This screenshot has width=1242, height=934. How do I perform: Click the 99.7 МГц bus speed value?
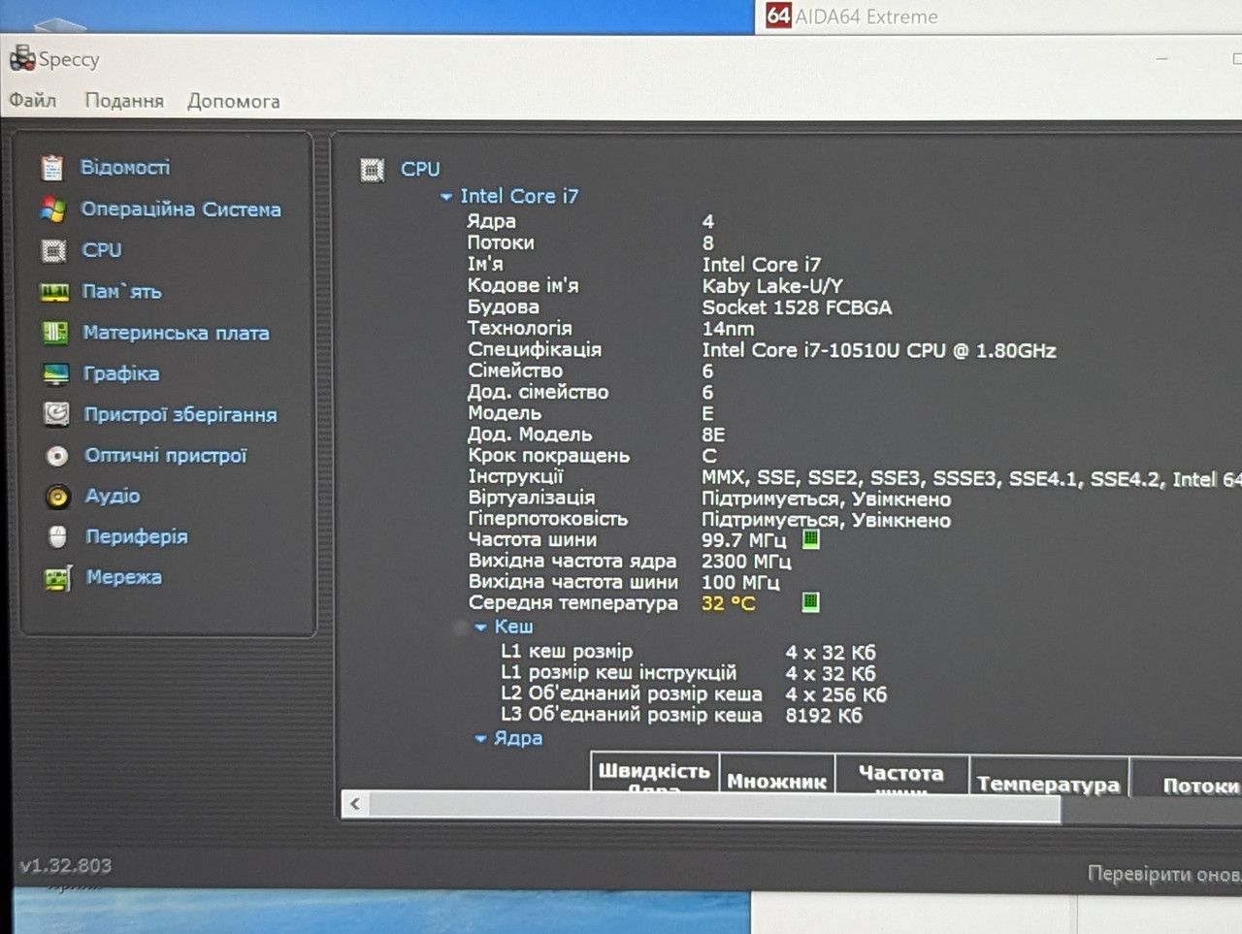[x=744, y=540]
